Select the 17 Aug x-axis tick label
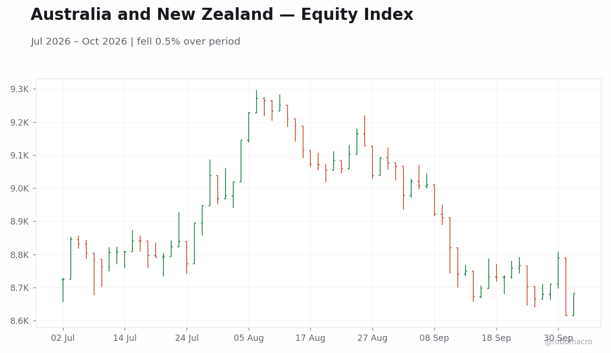The width and height of the screenshot is (611, 353). (310, 338)
